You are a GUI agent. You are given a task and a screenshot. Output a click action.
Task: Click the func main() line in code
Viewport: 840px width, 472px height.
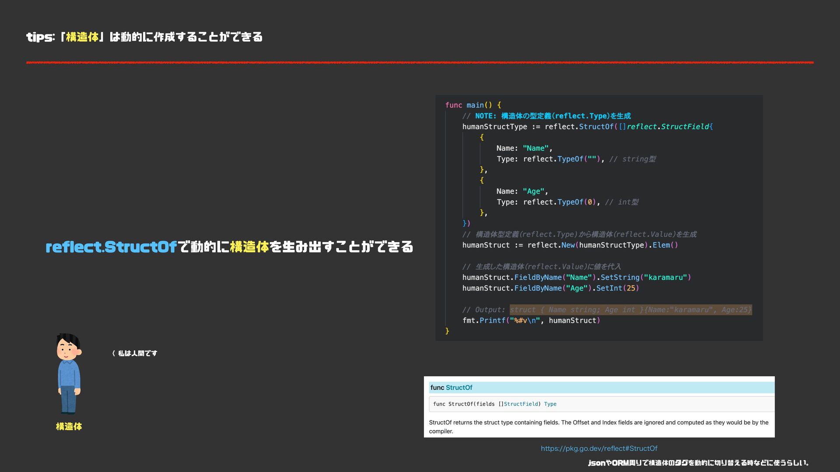pyautogui.click(x=473, y=105)
